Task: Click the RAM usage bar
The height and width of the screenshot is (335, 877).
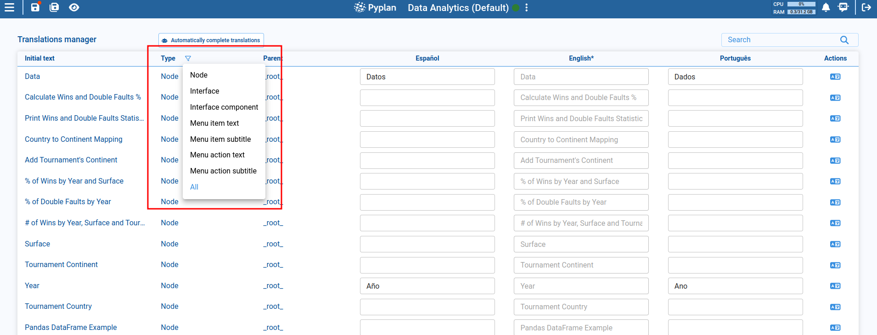Action: click(801, 12)
